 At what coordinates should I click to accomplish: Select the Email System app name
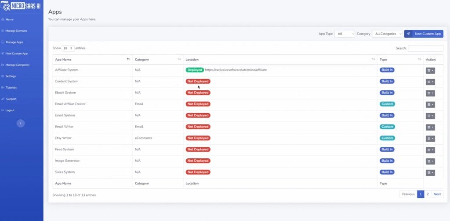tap(65, 115)
